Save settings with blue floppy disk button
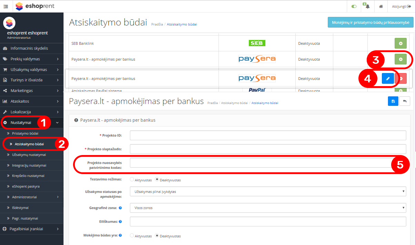The image size is (416, 245). [x=393, y=101]
